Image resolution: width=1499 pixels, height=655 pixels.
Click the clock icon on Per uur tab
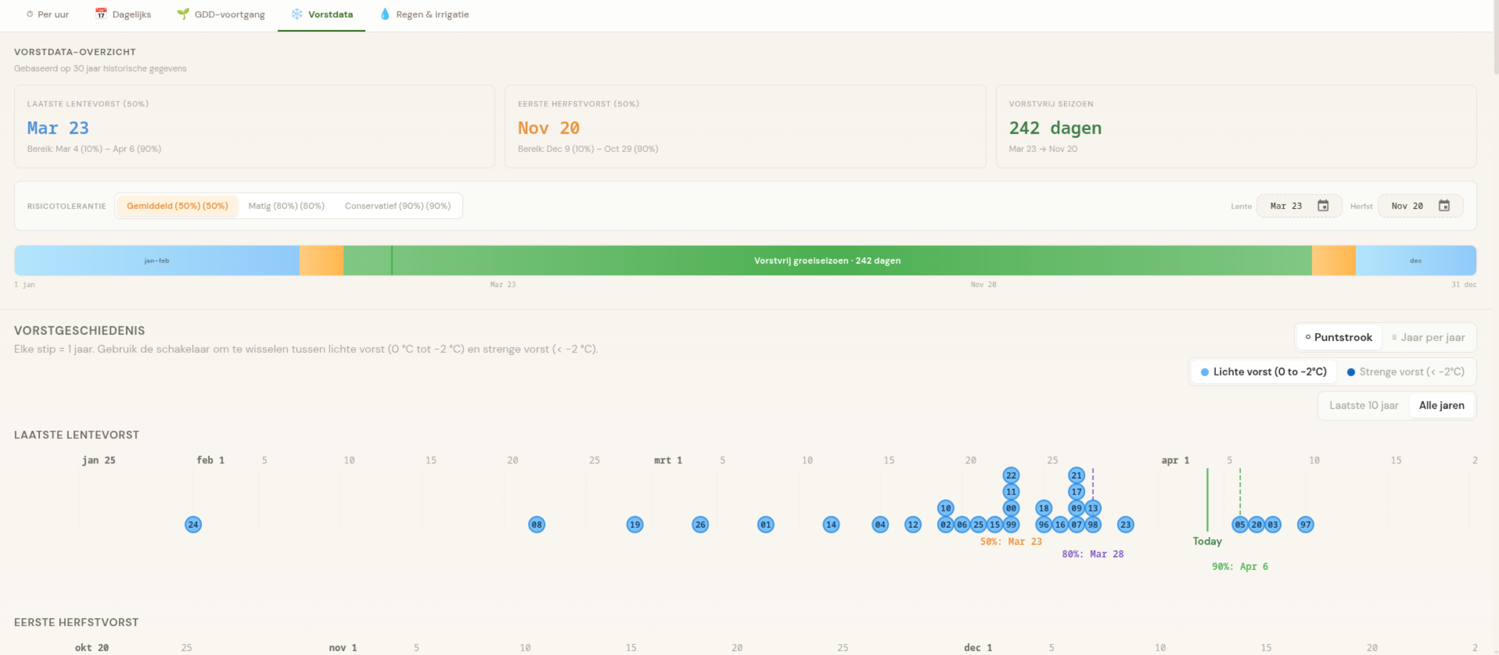click(30, 14)
